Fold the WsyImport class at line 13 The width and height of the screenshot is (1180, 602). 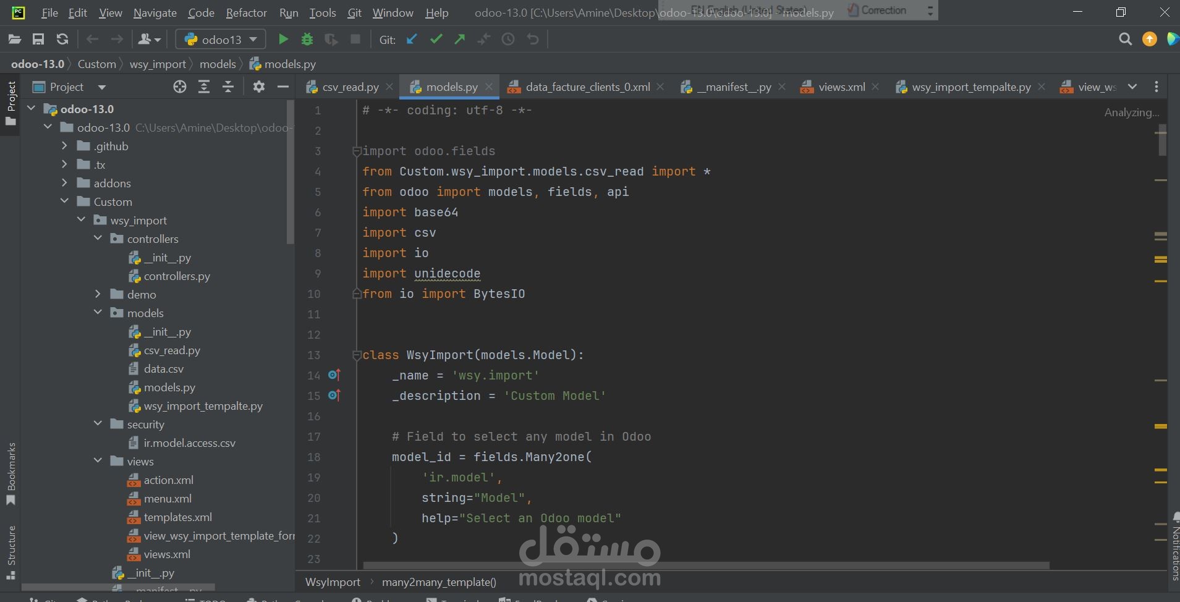(357, 355)
